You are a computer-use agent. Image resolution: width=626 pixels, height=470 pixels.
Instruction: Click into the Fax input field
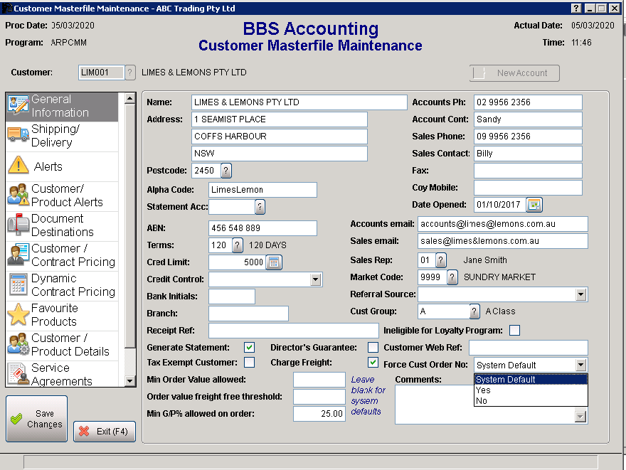(x=527, y=171)
